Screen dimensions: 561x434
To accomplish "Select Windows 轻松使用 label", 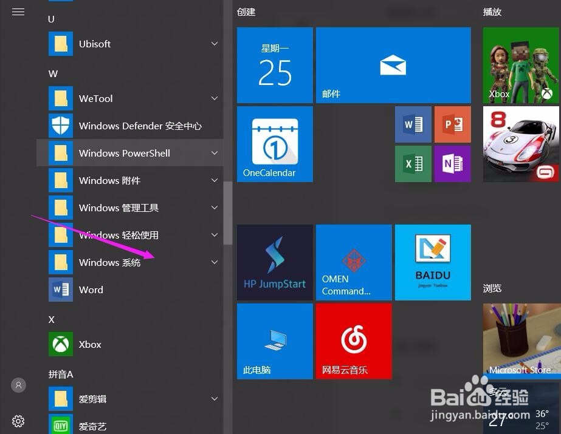I will pyautogui.click(x=119, y=235).
